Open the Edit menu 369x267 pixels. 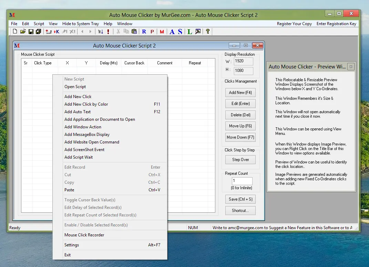coord(25,24)
